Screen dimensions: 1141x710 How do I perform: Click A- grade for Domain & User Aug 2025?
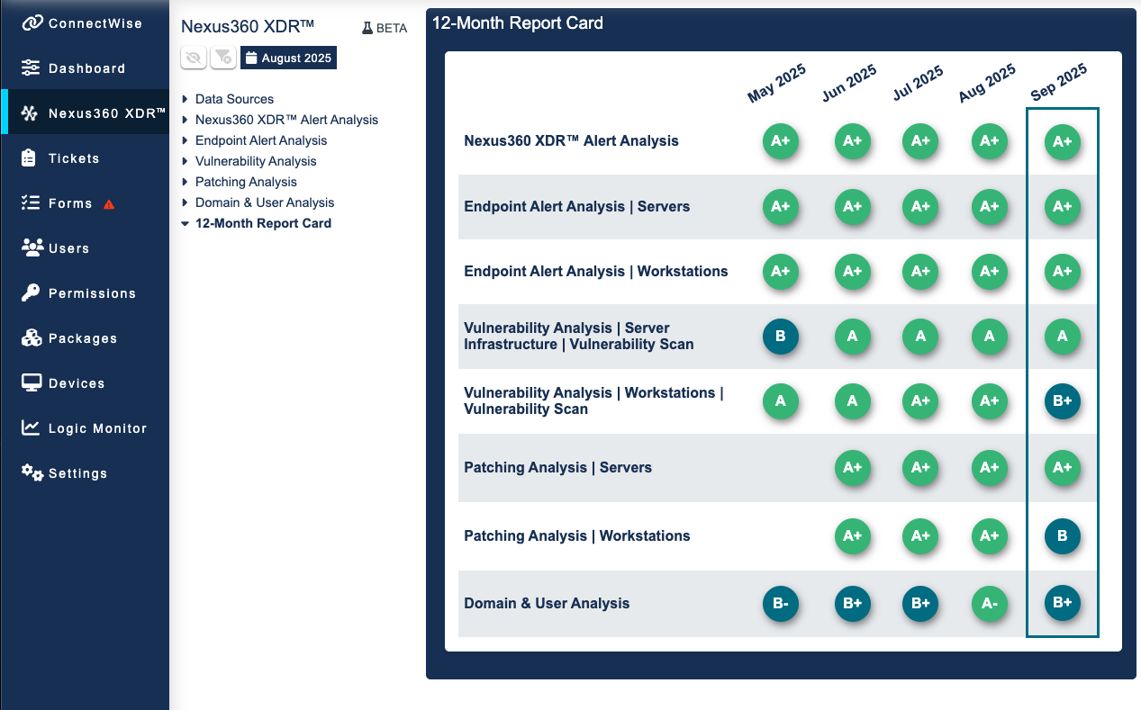[x=990, y=603]
